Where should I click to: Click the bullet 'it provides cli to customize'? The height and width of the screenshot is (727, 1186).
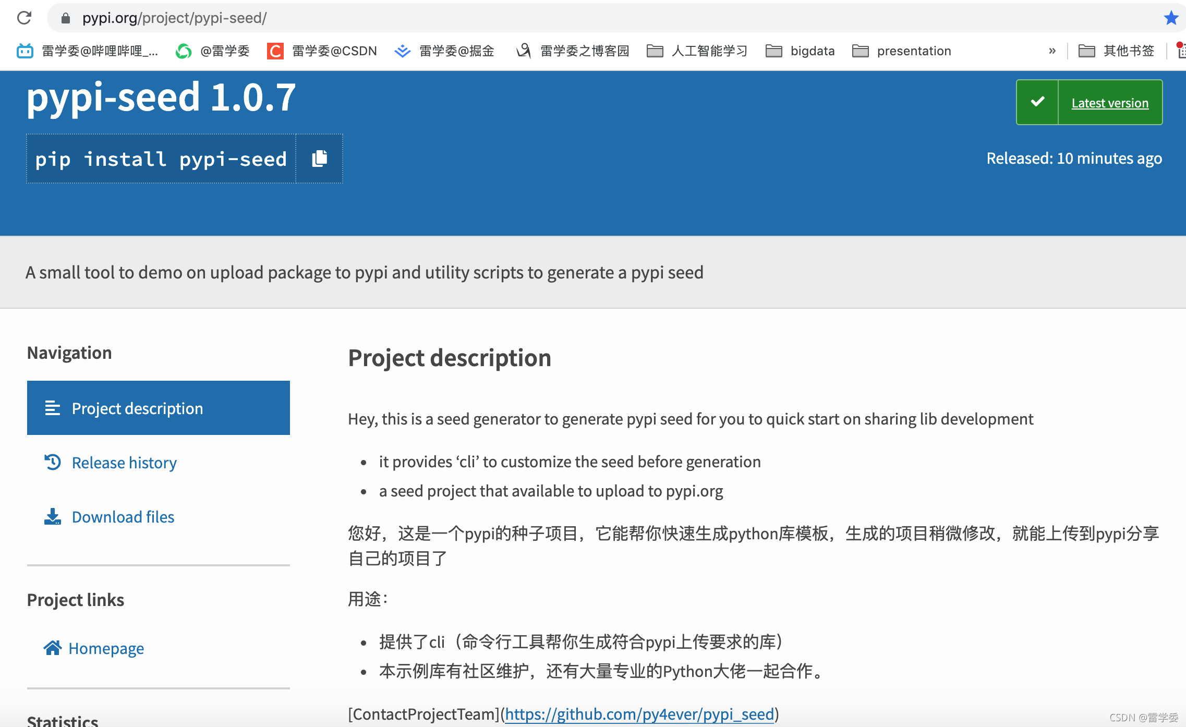coord(570,462)
